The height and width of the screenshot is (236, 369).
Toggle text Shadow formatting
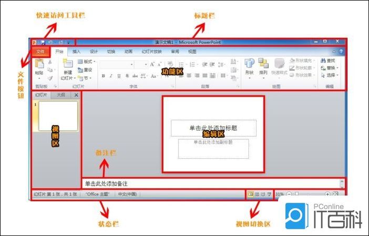(127, 76)
